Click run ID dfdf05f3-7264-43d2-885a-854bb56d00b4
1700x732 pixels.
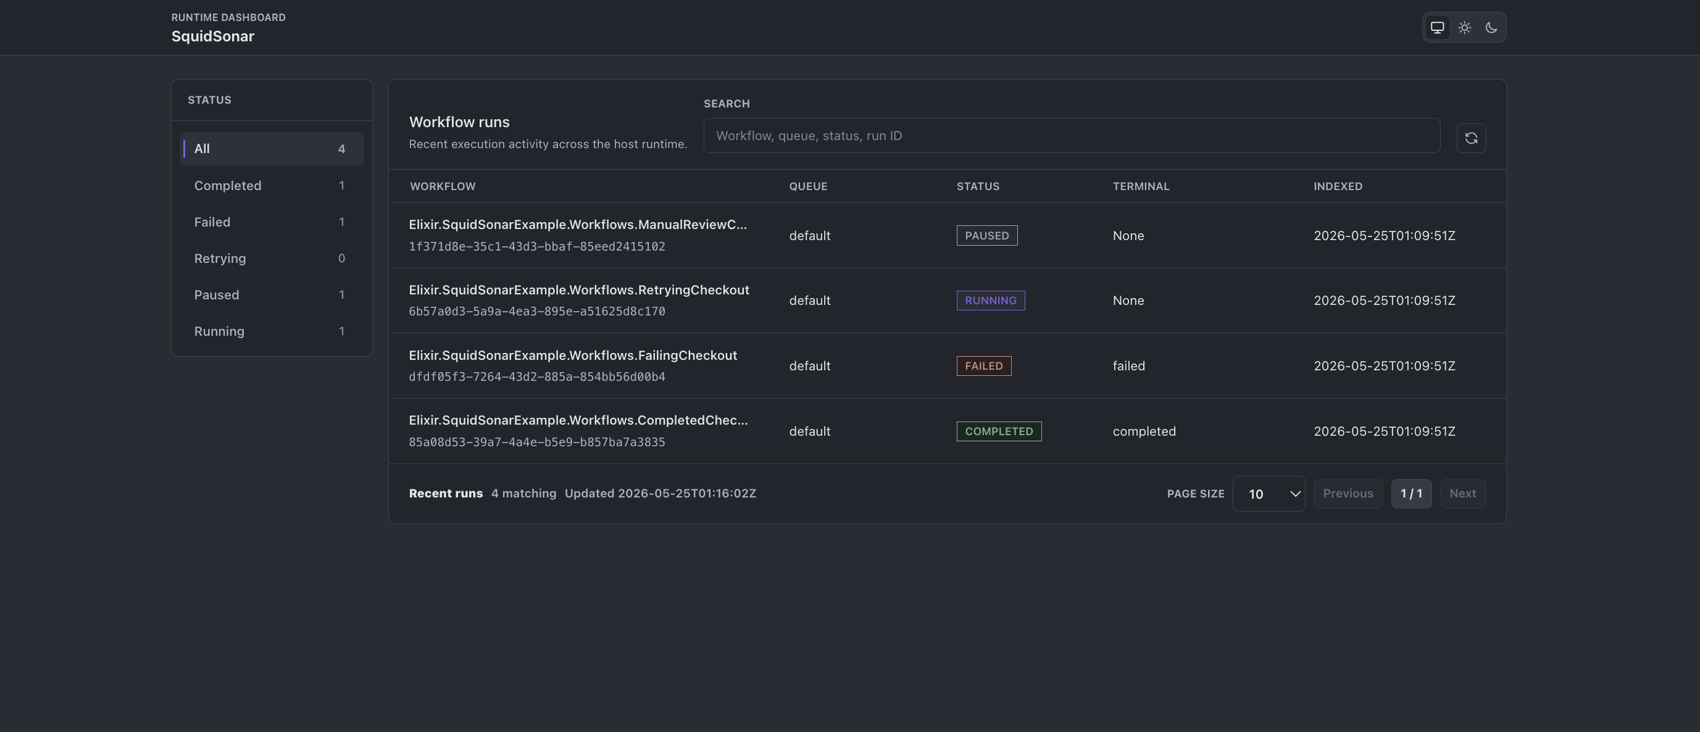(536, 376)
